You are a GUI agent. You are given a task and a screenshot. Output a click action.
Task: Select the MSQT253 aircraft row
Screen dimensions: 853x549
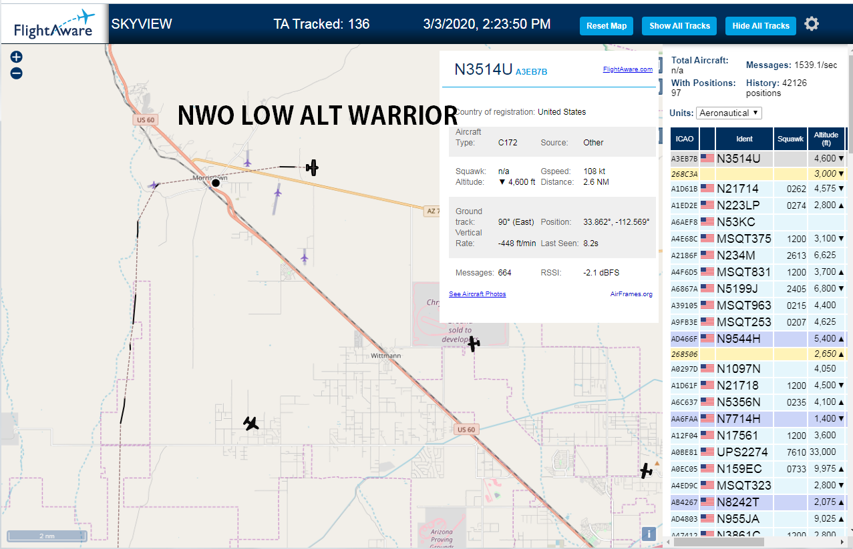click(x=758, y=322)
